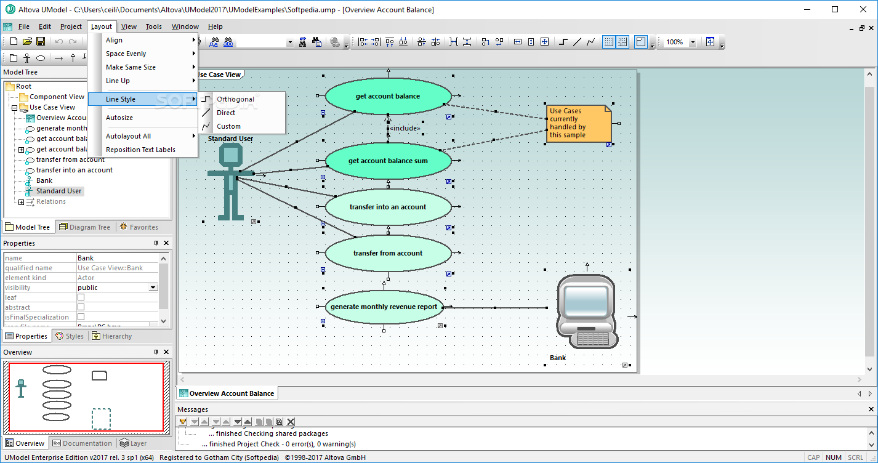Expand the Relations node in Model Tree
Screen dimensions: 878x463
(x=21, y=202)
